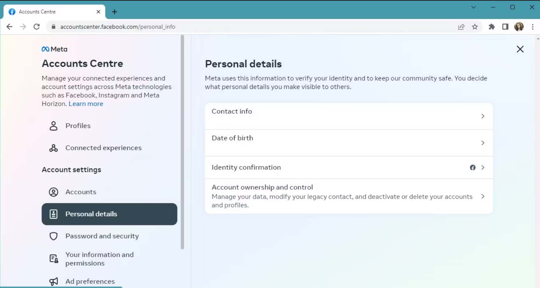Go back to the previous page

[x=9, y=27]
